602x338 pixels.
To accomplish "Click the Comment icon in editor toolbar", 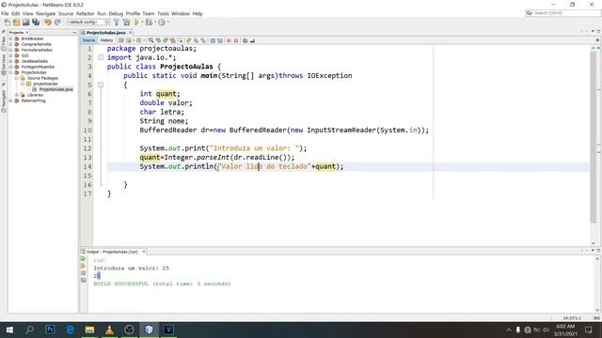I will click(x=245, y=40).
